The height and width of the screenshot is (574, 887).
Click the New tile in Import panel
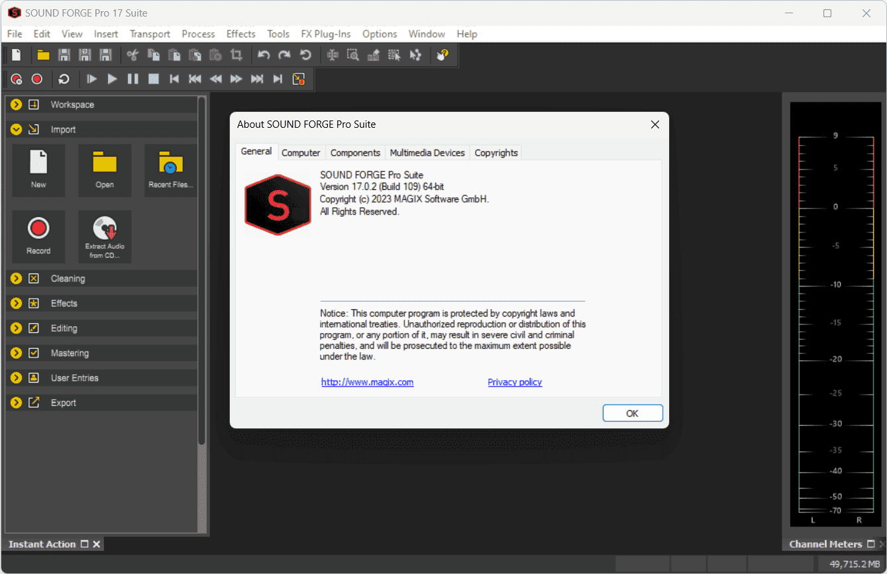(x=38, y=170)
